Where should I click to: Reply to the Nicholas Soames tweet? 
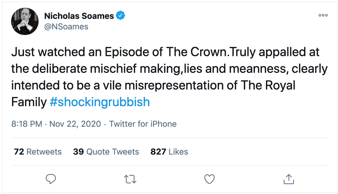pos(51,179)
